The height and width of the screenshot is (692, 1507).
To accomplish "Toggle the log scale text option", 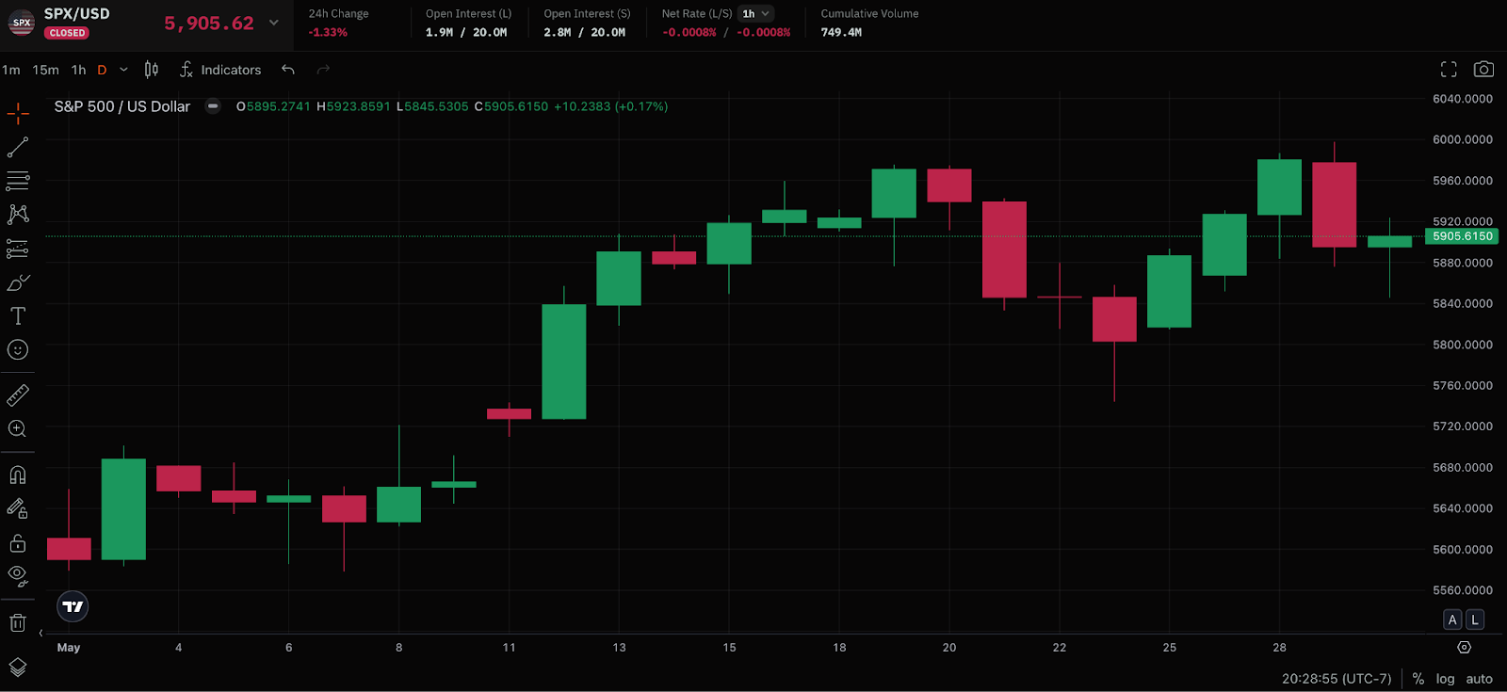I will [x=1445, y=679].
